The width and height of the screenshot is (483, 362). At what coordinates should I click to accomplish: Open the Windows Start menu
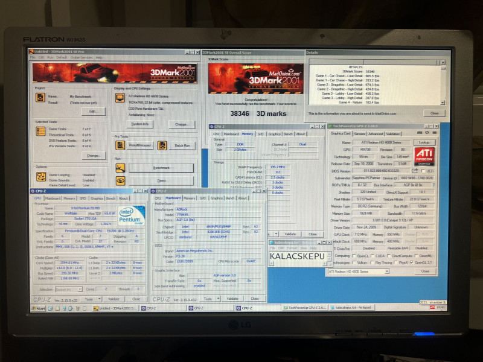(x=39, y=308)
